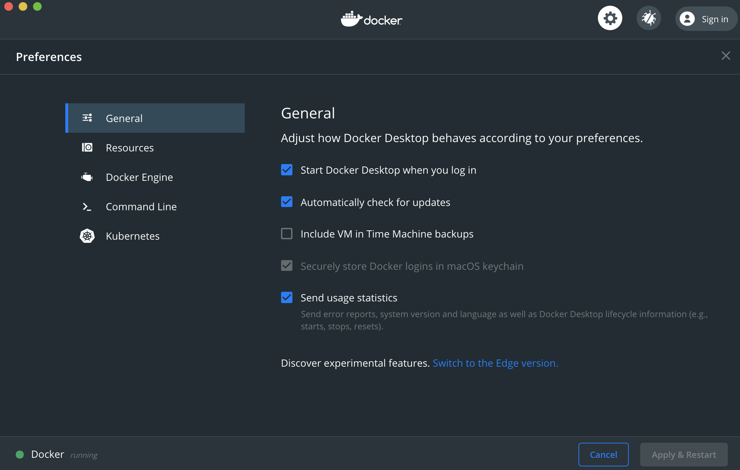740x470 pixels.
Task: Click Apply & Restart button
Action: tap(684, 455)
